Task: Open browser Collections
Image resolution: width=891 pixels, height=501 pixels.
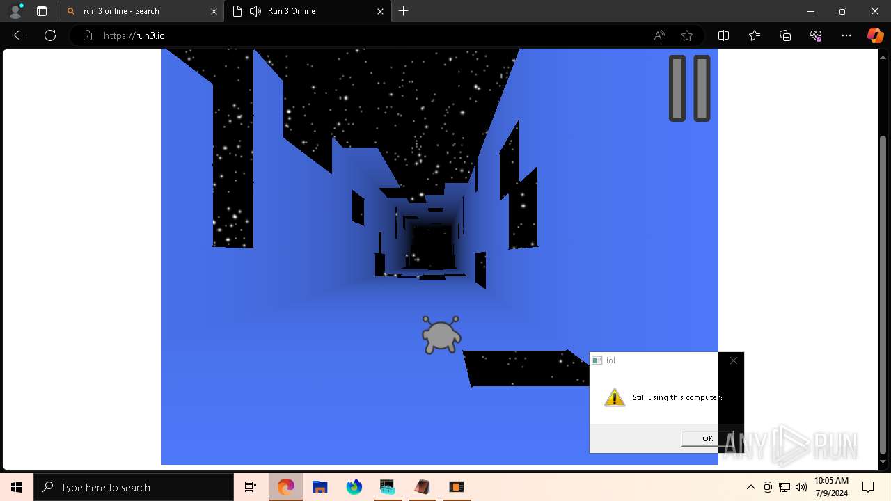Action: [x=785, y=35]
